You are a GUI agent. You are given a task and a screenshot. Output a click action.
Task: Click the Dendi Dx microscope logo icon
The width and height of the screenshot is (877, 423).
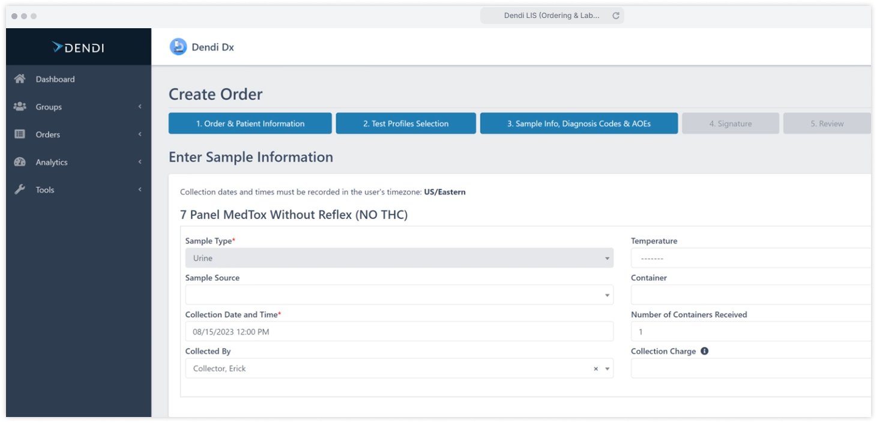(x=178, y=47)
